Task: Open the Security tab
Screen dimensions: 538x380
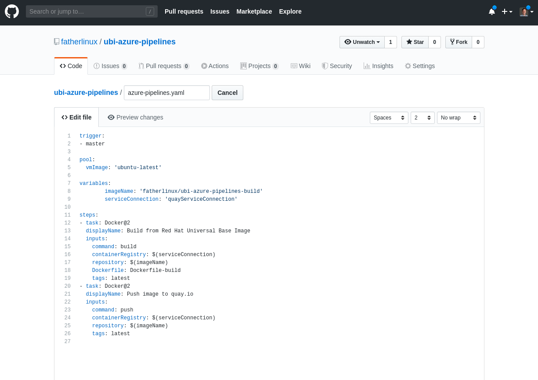Action: 336,66
